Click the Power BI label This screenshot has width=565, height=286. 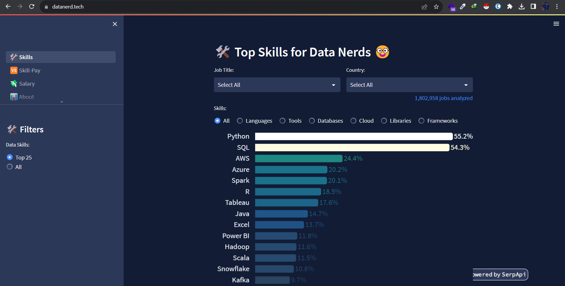(236, 236)
